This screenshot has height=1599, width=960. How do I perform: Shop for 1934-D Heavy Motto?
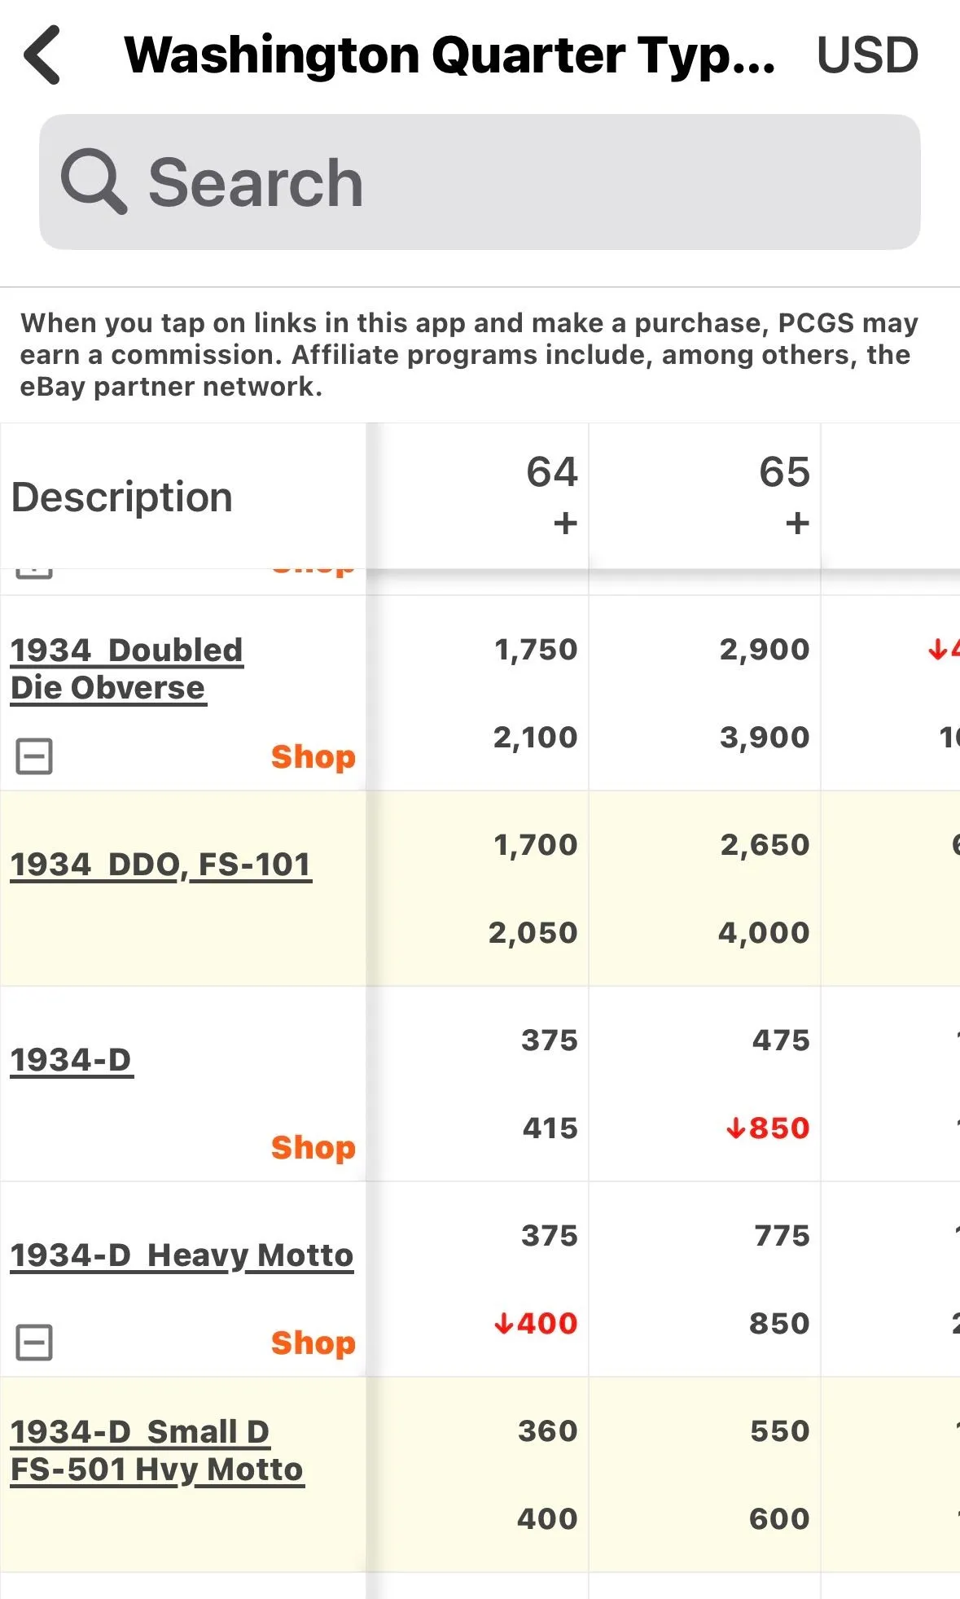pyautogui.click(x=313, y=1343)
